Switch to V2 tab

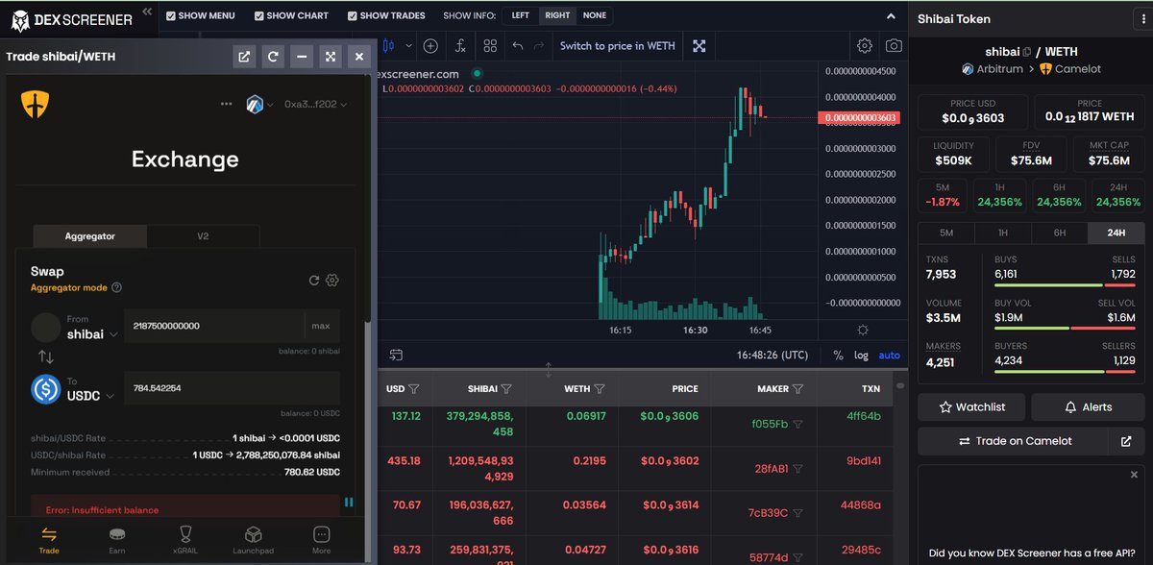[203, 235]
